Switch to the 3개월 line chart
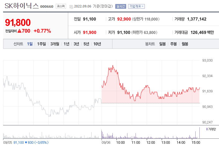 pyautogui.click(x=55, y=44)
